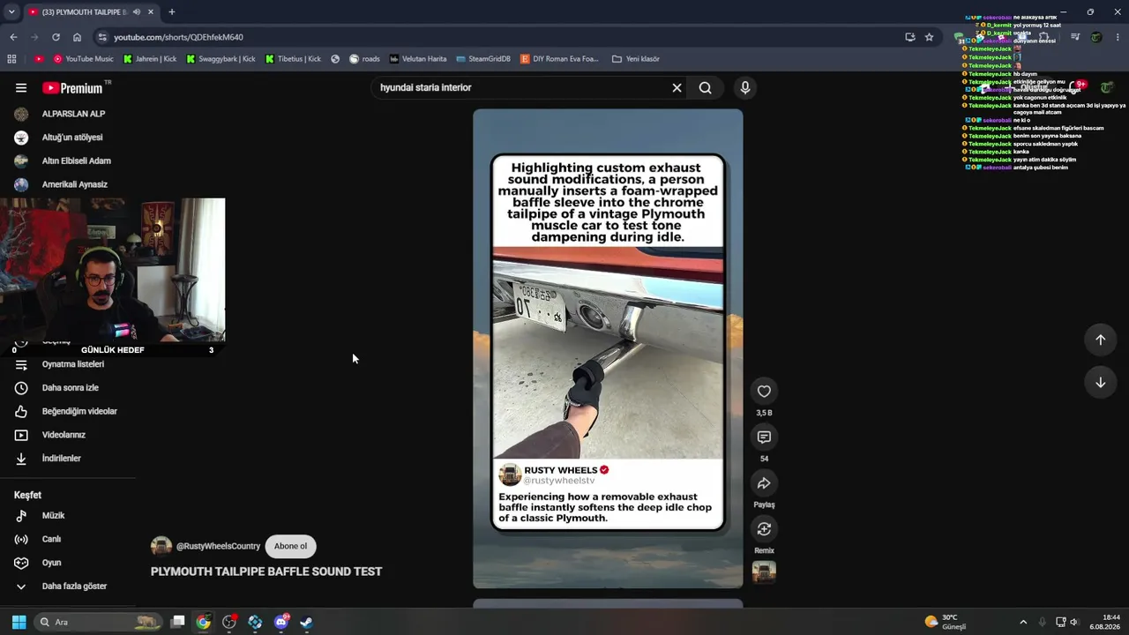Run the search with the magnifier button

coord(705,87)
